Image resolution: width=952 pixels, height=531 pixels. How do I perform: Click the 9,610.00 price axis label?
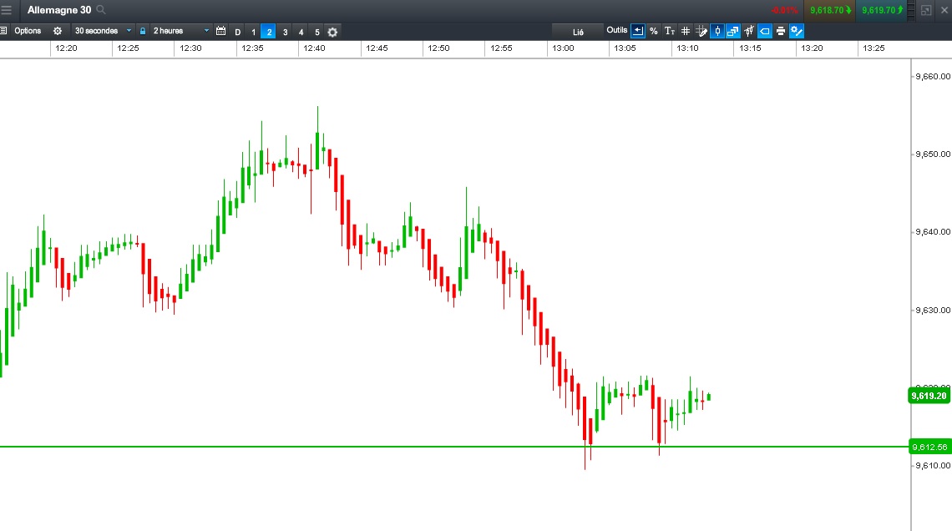click(x=933, y=465)
